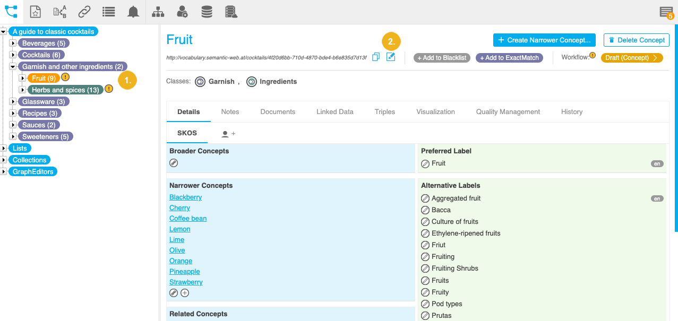Click the database stack toolbar icon
The image size is (678, 321).
pos(207,12)
